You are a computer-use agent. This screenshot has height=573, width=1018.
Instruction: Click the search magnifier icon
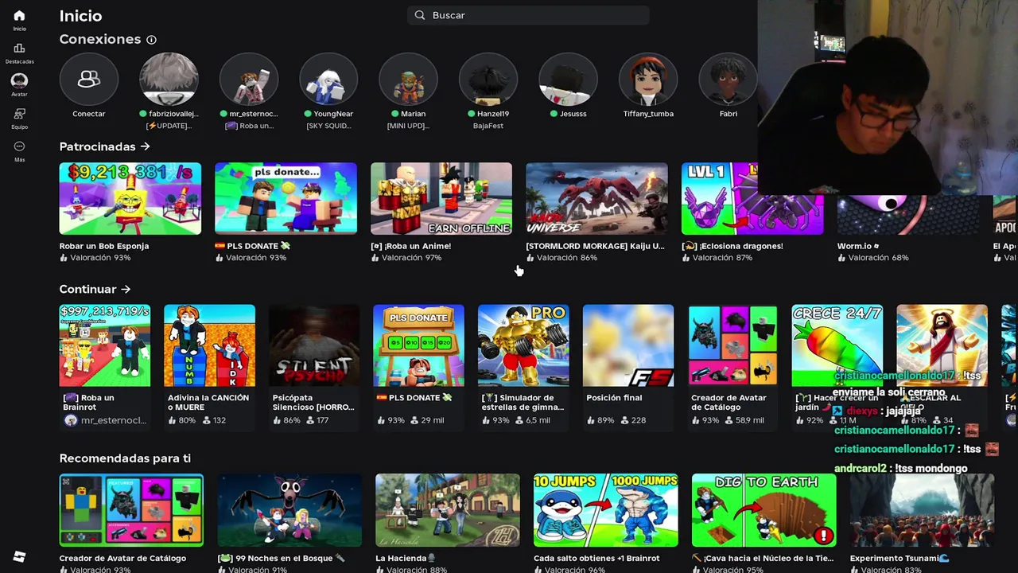pyautogui.click(x=421, y=15)
